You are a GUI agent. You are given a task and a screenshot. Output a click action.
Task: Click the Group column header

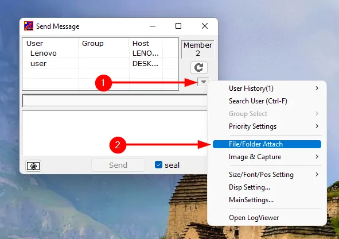[x=104, y=43]
